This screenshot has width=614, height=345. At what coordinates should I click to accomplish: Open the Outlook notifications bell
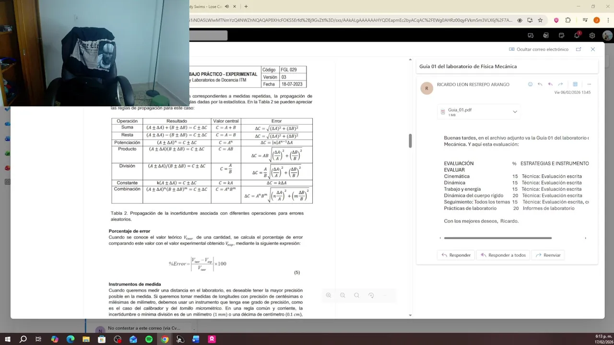[577, 35]
